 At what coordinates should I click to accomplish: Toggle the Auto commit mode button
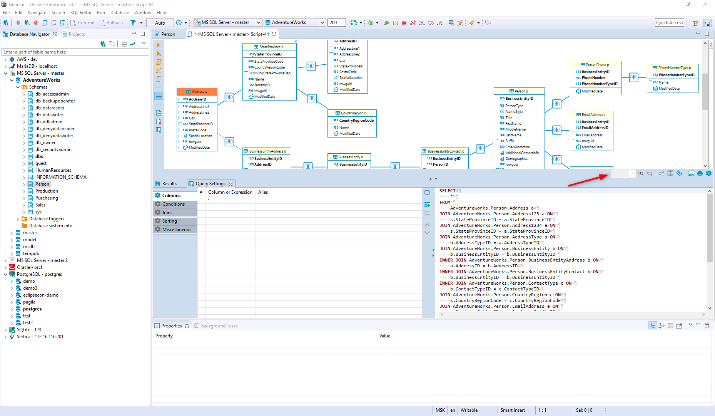pos(160,22)
